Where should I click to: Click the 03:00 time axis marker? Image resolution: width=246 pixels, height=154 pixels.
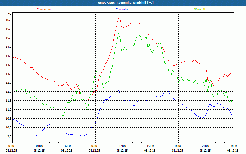[39, 146]
